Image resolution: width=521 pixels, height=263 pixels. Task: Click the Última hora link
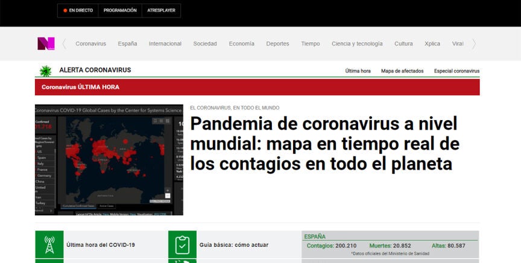pos(358,71)
